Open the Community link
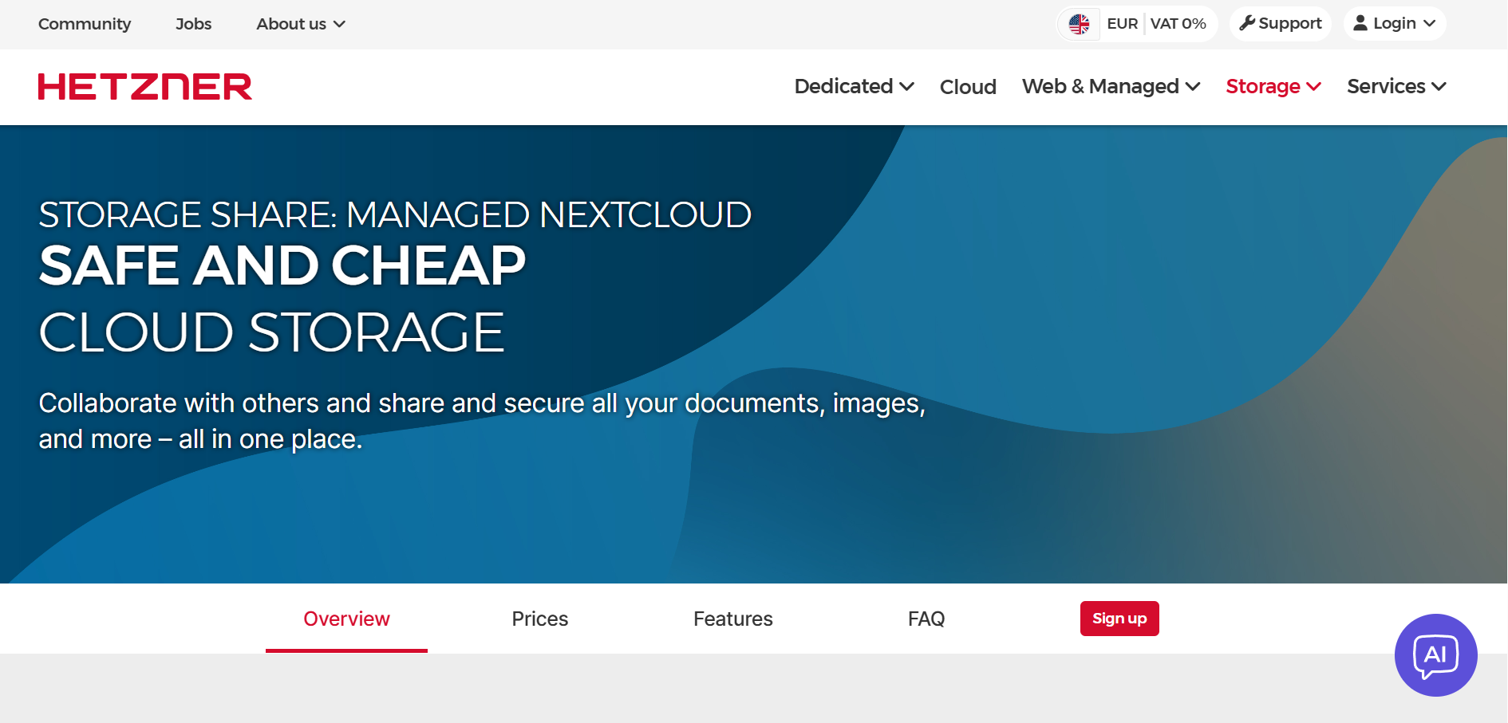This screenshot has height=723, width=1508. click(85, 24)
